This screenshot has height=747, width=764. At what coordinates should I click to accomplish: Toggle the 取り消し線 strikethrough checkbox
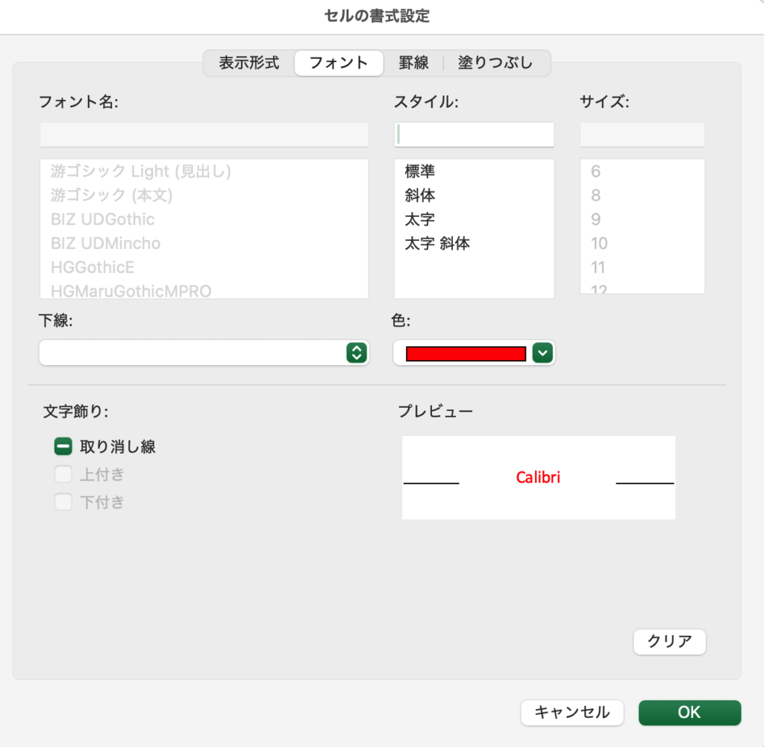pyautogui.click(x=63, y=447)
